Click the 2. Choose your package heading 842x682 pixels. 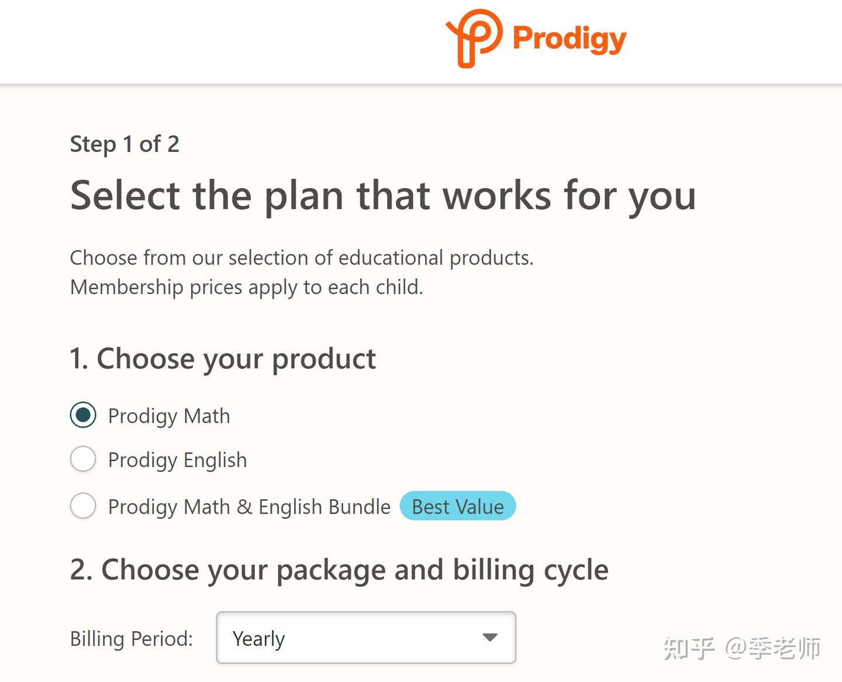339,570
